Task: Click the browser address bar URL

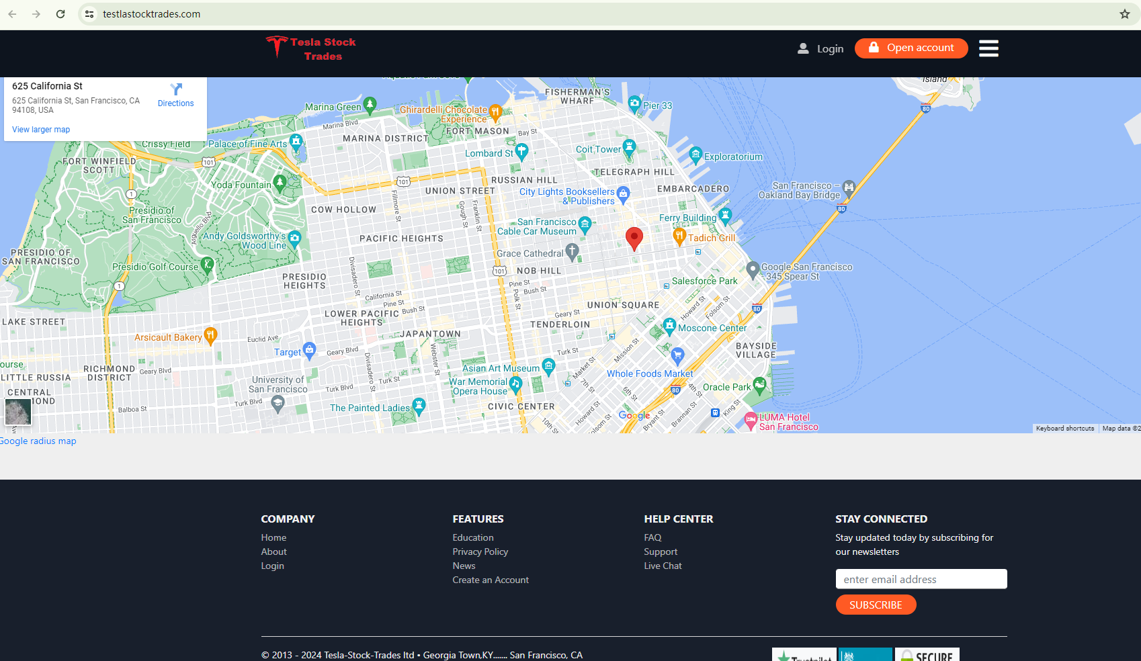Action: click(x=151, y=14)
